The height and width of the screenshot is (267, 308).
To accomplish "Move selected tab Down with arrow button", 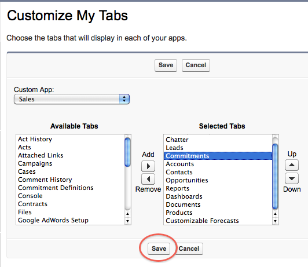I will [292, 178].
